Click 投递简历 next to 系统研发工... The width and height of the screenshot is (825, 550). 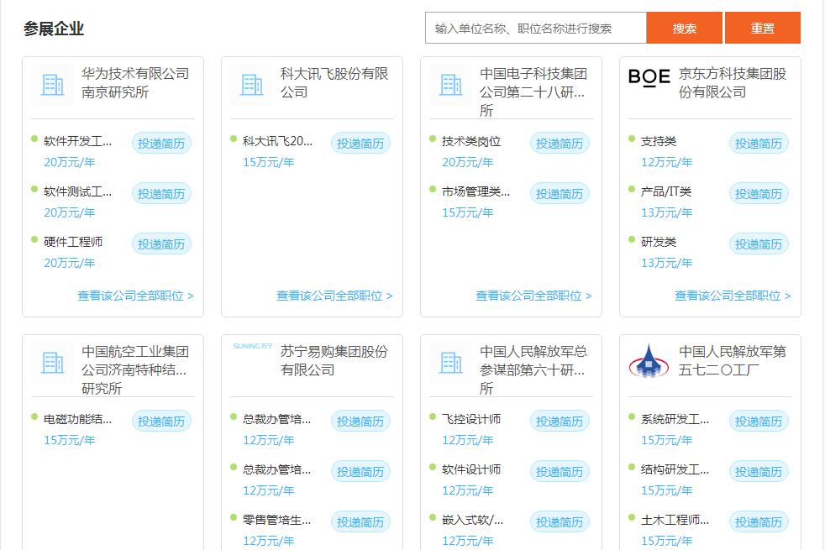click(x=758, y=422)
